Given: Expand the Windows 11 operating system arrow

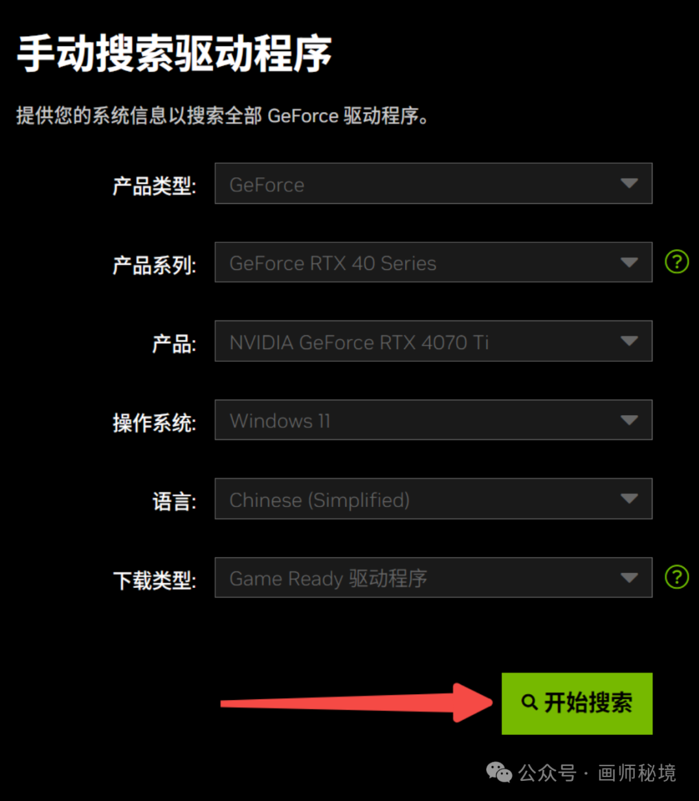Looking at the screenshot, I should coord(629,420).
